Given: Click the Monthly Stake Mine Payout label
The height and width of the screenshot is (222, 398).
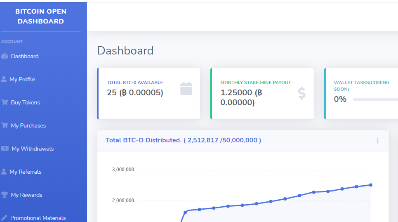Looking at the screenshot, I should 256,83.
